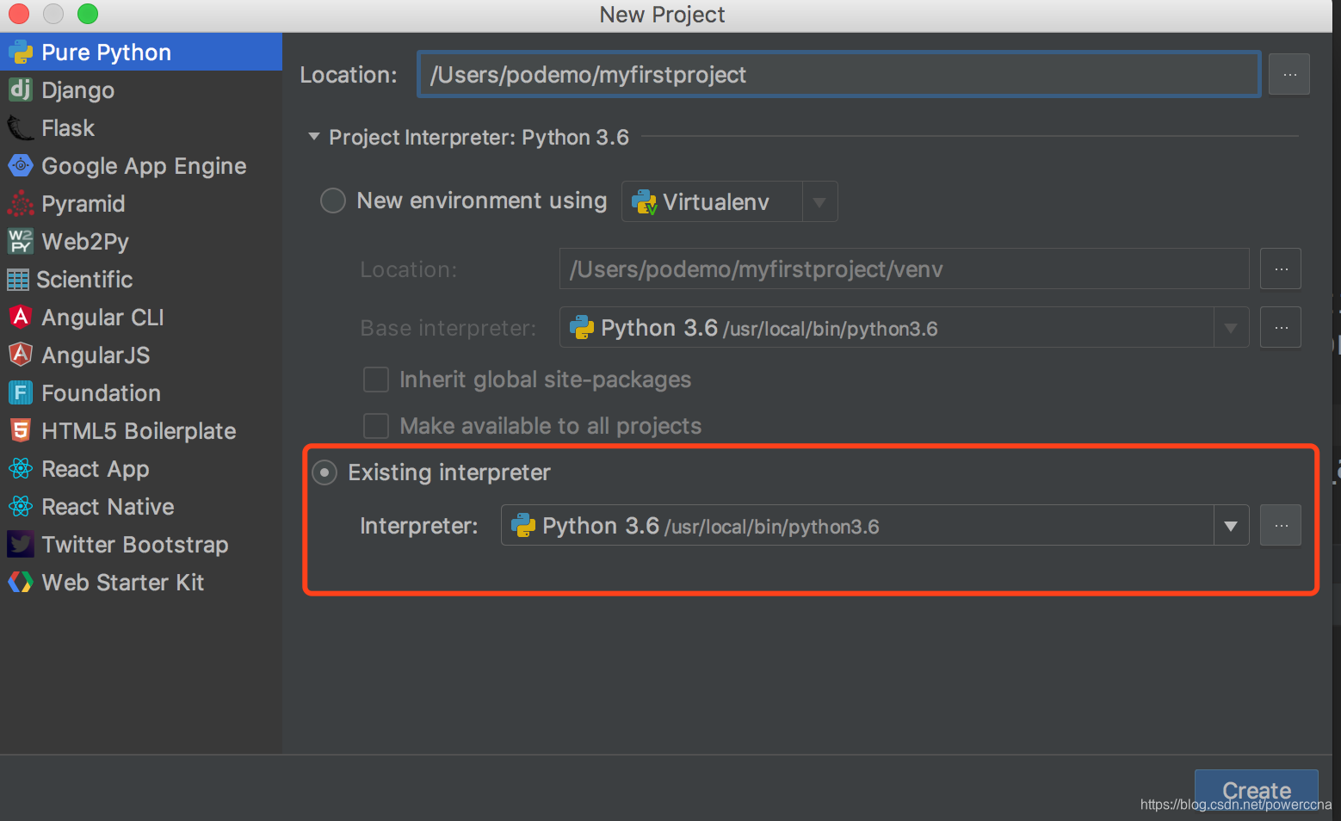This screenshot has height=821, width=1341.
Task: Click the Foundation F icon
Action: [x=21, y=392]
